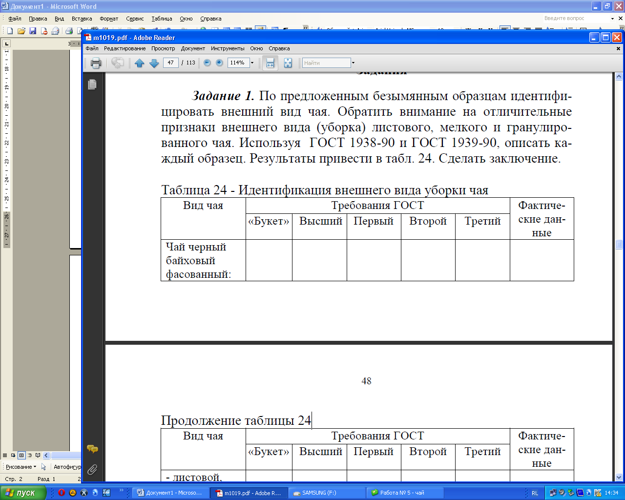
Task: Open Pages panel icon in Reader sidebar
Action: coord(92,84)
